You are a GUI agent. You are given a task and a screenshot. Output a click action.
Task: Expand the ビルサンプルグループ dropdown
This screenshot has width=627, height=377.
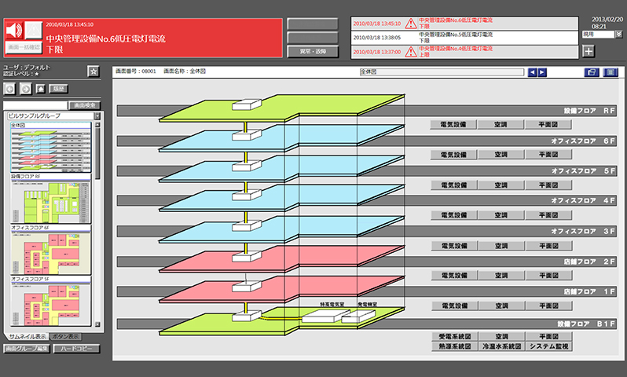pyautogui.click(x=97, y=115)
